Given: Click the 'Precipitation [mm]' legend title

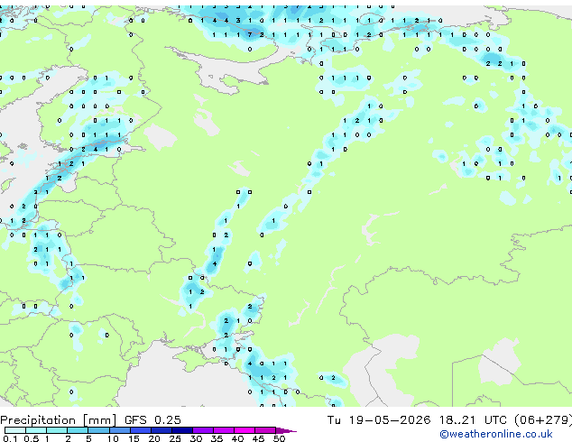Looking at the screenshot, I should coord(59,420).
